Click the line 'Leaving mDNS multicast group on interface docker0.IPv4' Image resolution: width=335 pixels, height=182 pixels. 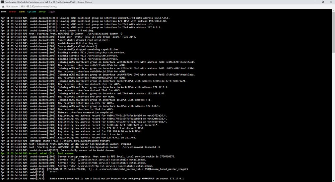pyautogui.click(x=85, y=18)
